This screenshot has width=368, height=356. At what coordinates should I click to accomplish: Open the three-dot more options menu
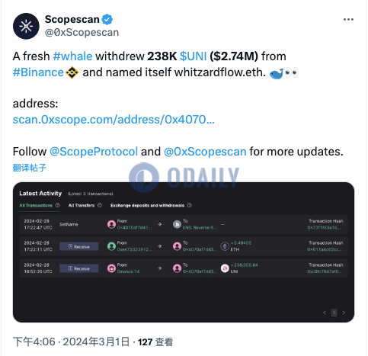coord(348,20)
